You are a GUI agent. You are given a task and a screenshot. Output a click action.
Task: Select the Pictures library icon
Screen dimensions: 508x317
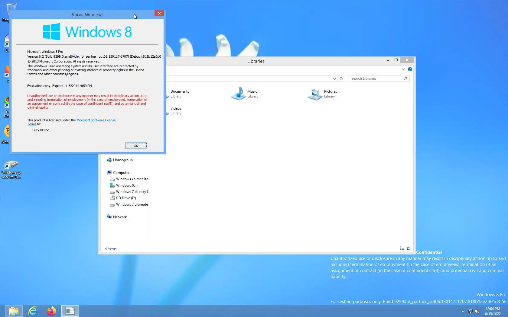point(315,94)
